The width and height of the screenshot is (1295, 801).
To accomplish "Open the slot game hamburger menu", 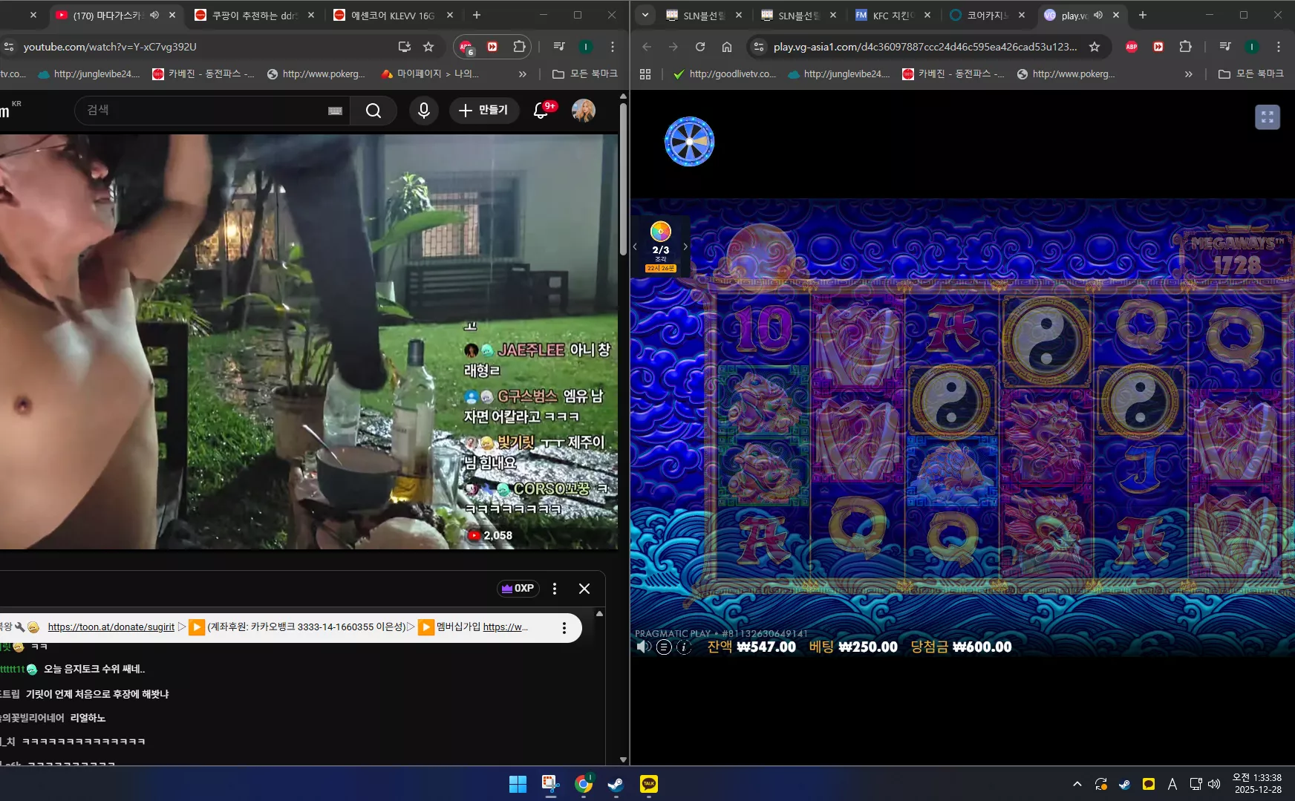I will [664, 647].
